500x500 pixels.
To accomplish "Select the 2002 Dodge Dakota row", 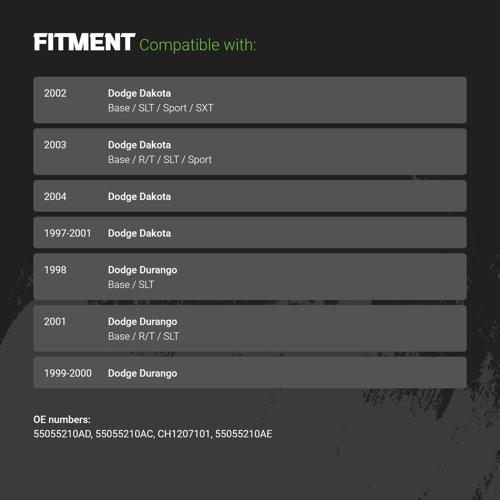I will (250, 100).
